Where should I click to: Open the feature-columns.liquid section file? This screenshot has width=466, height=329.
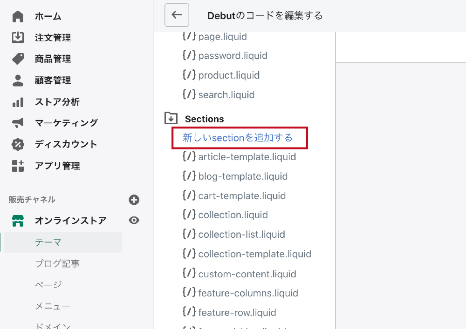coord(248,293)
